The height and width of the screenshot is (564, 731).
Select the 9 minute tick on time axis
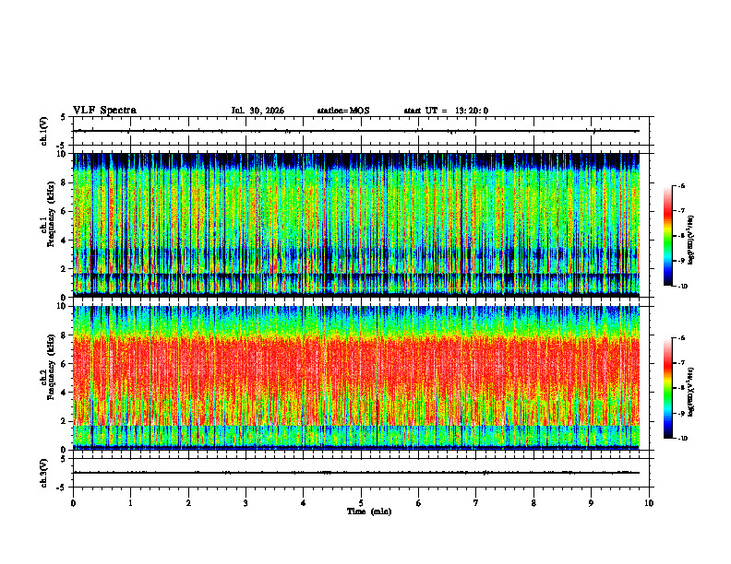[x=591, y=503]
